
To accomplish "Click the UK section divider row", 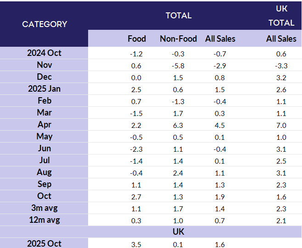I will (178, 232).
